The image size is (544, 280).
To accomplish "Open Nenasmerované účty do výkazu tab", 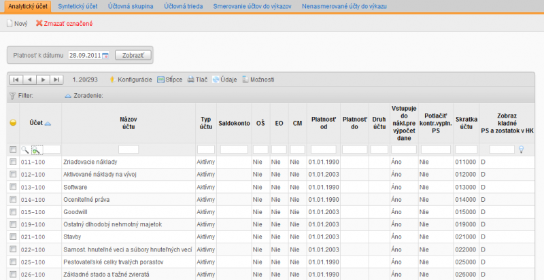I will 344,6.
